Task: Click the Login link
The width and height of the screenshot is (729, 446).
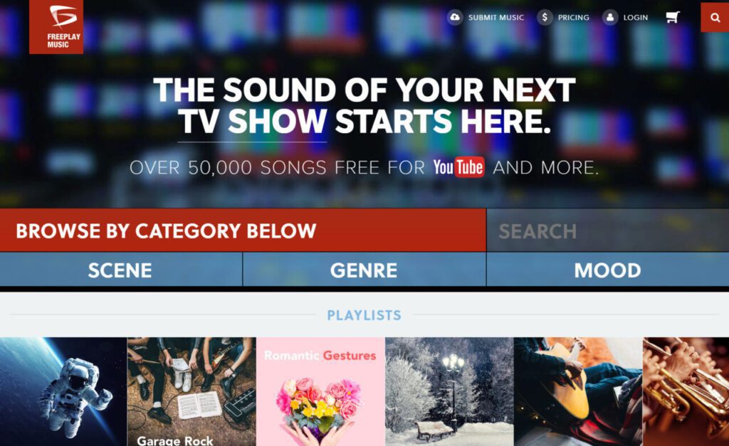Action: [x=635, y=18]
